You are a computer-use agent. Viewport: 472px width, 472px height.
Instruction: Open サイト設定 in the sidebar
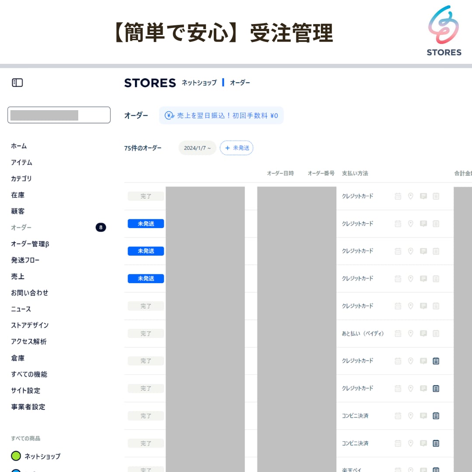click(x=26, y=390)
